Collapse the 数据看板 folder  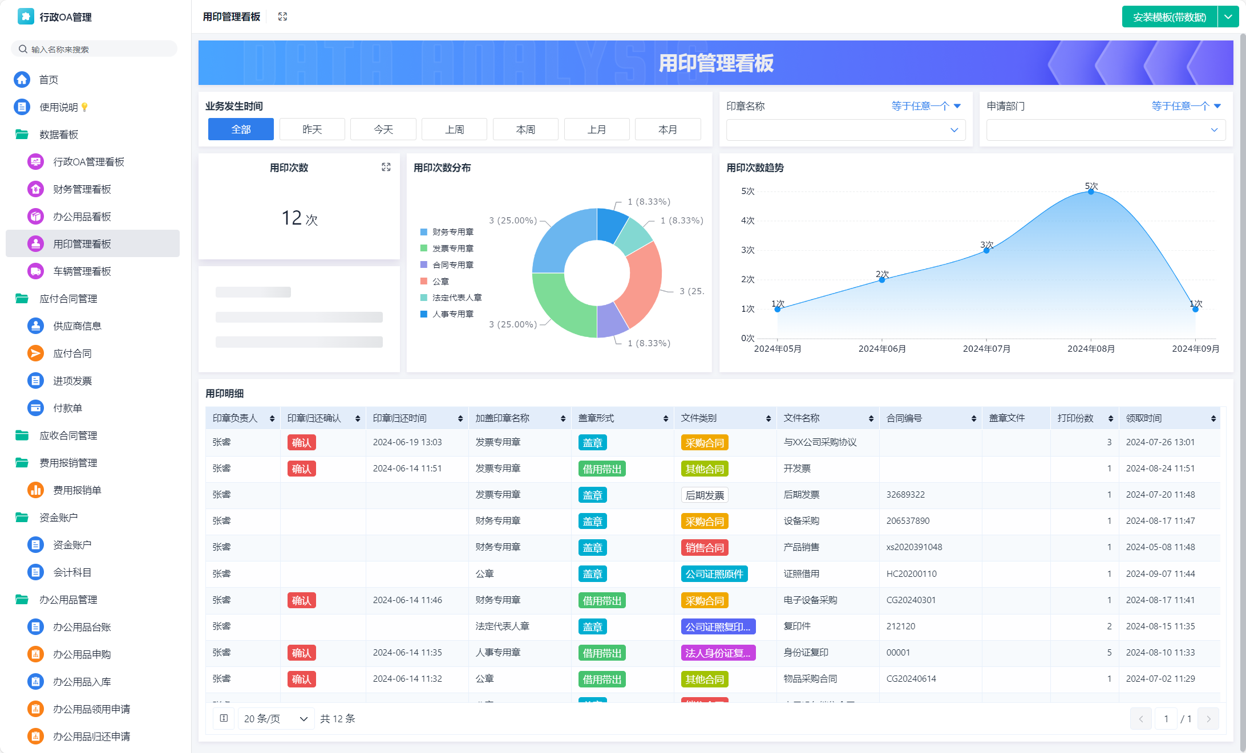coord(58,135)
